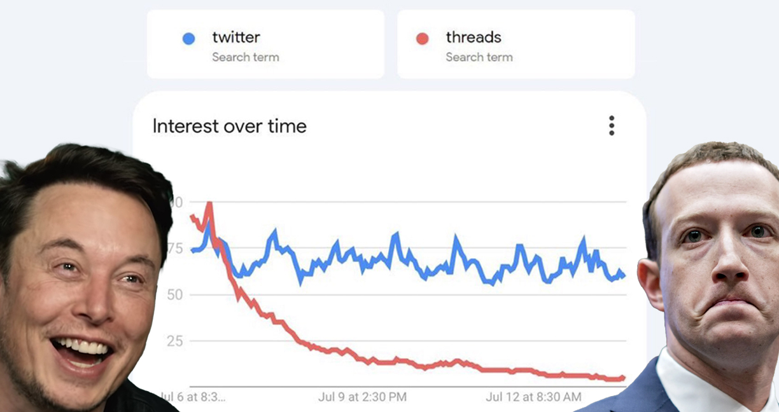The height and width of the screenshot is (412, 779).
Task: Click 'Search term' under twitter
Action: tap(246, 57)
